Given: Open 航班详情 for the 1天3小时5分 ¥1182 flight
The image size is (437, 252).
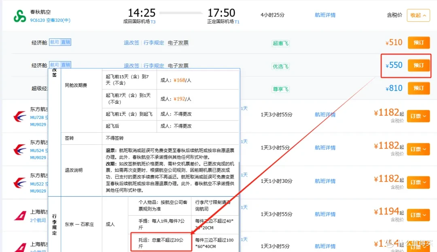Looking at the screenshot, I should pyautogui.click(x=325, y=148).
